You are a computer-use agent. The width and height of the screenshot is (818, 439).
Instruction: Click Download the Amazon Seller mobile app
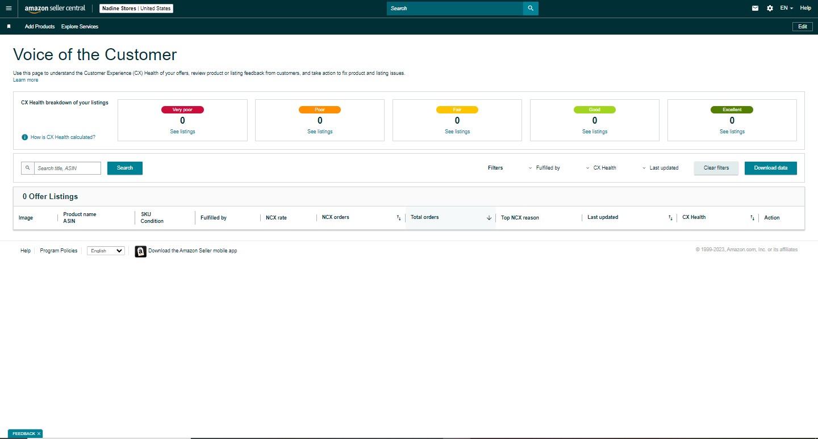point(193,251)
